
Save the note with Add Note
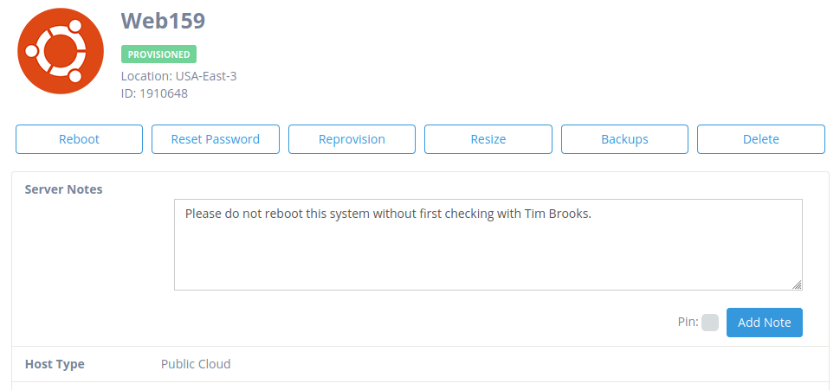[765, 323]
